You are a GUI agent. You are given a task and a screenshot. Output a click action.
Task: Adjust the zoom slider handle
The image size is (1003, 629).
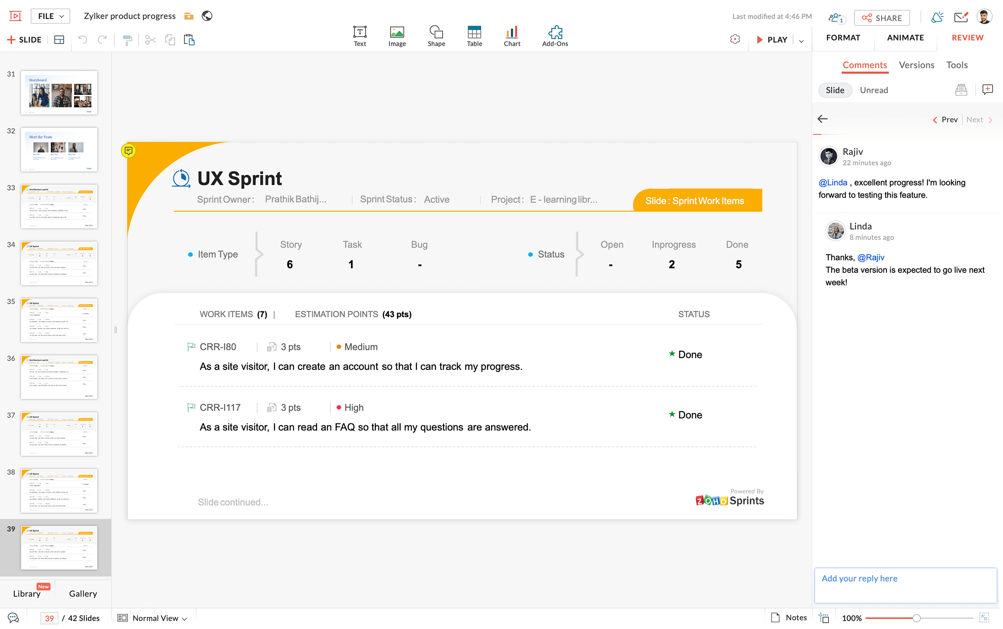(916, 618)
